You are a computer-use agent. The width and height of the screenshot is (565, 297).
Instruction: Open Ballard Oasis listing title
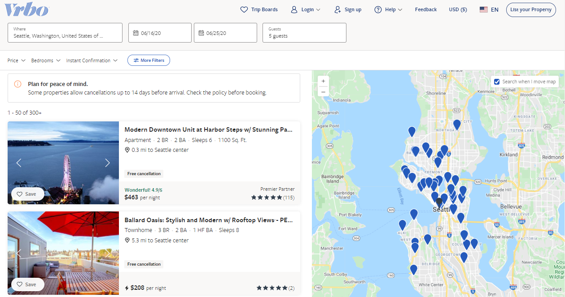[x=209, y=220]
